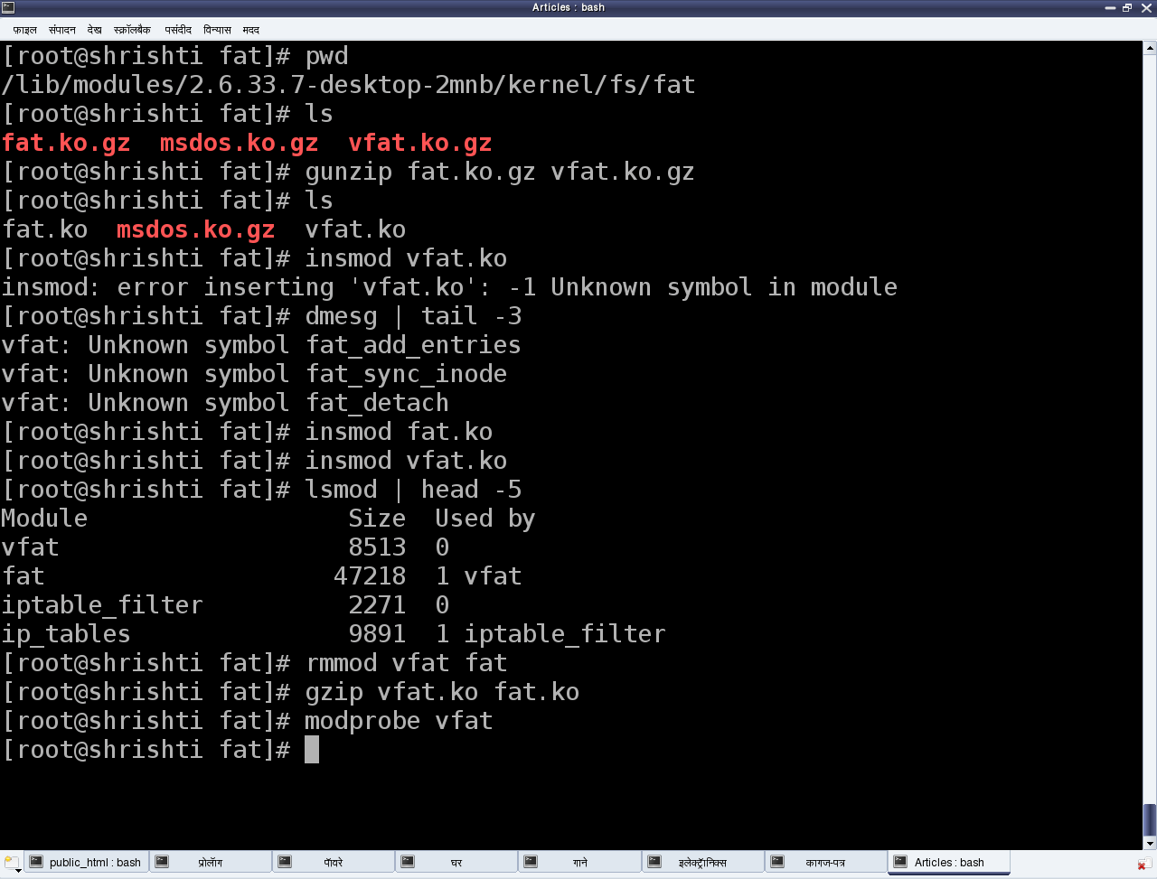Open the मदद menu
Viewport: 1157px width, 879px height.
point(250,30)
